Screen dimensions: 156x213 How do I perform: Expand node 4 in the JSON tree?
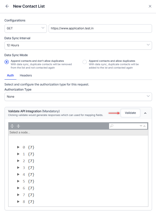click(18, 174)
